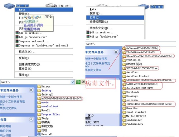This screenshot has height=137, width=179.
Task: Click 创建一个新文件夹 in D: window
Action: click(11, 97)
